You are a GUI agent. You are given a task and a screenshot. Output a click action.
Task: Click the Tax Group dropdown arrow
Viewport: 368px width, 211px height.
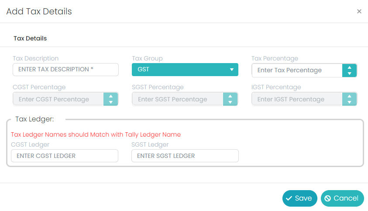pos(232,70)
